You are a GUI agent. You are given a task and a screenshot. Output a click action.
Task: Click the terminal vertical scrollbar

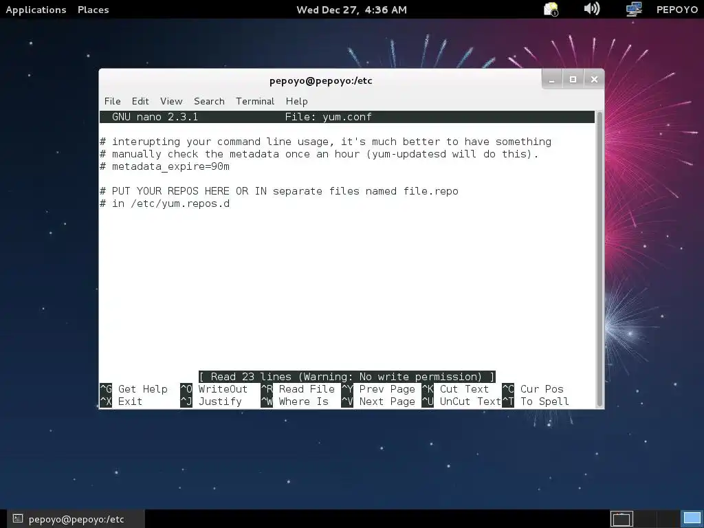coord(599,259)
